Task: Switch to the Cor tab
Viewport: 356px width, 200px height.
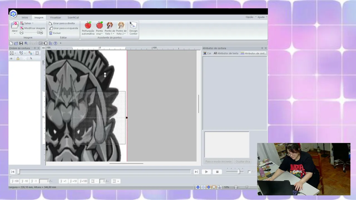Action: point(207,53)
